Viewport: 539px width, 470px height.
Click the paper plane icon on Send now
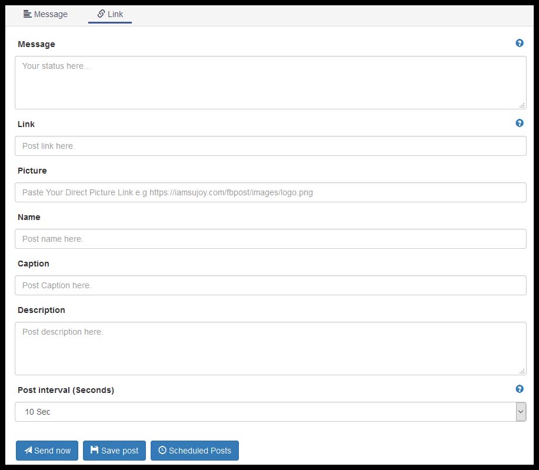tap(28, 451)
